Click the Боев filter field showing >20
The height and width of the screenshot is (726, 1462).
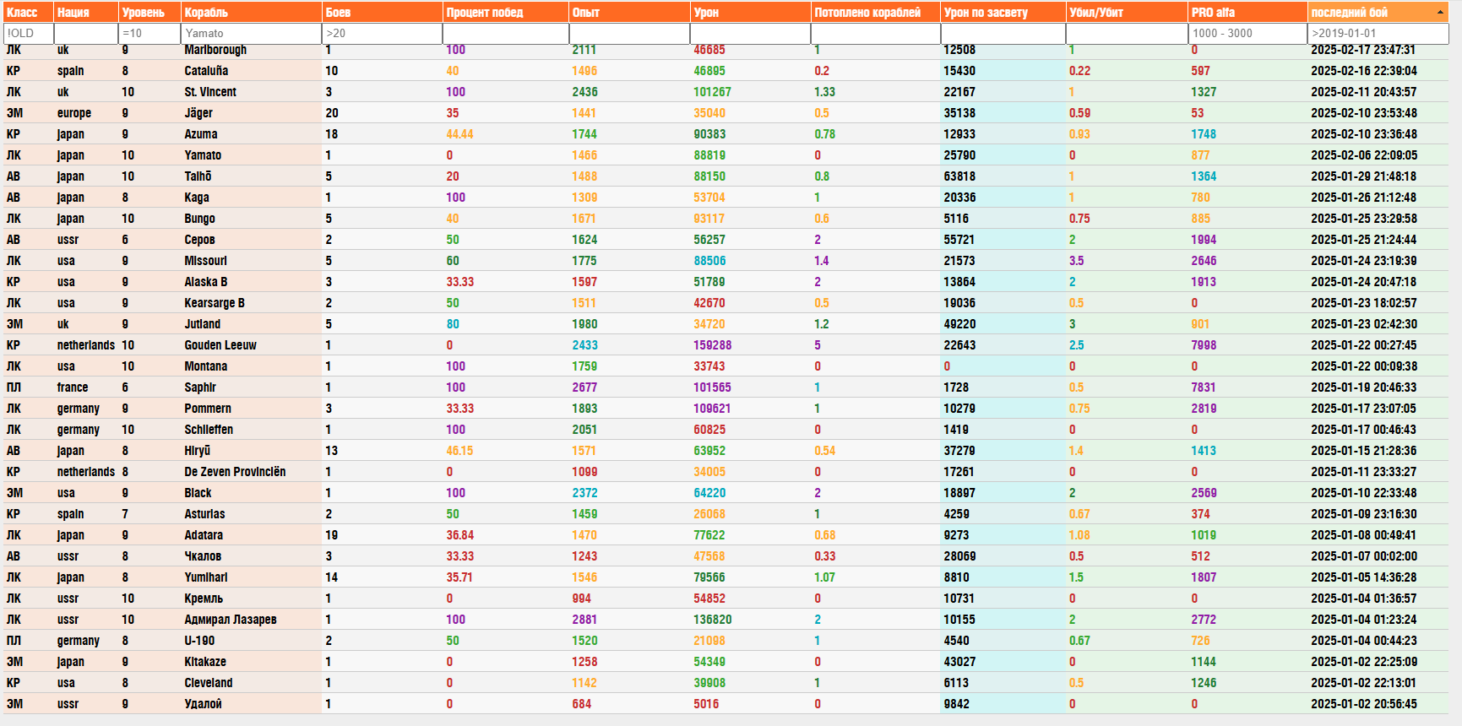[382, 33]
